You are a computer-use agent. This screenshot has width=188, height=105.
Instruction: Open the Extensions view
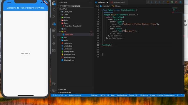click(x=54, y=30)
